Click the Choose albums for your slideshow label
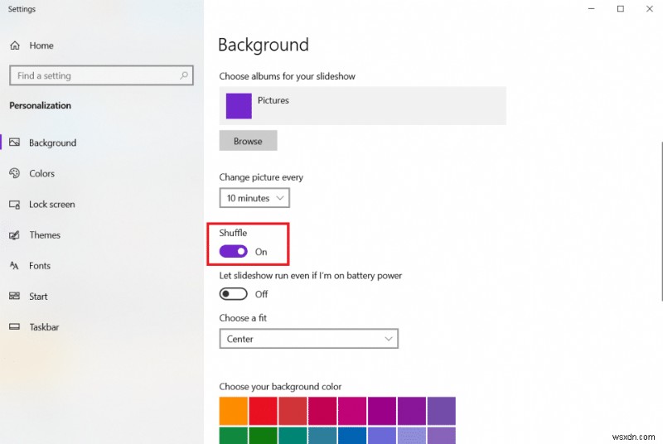663x444 pixels. pos(287,76)
